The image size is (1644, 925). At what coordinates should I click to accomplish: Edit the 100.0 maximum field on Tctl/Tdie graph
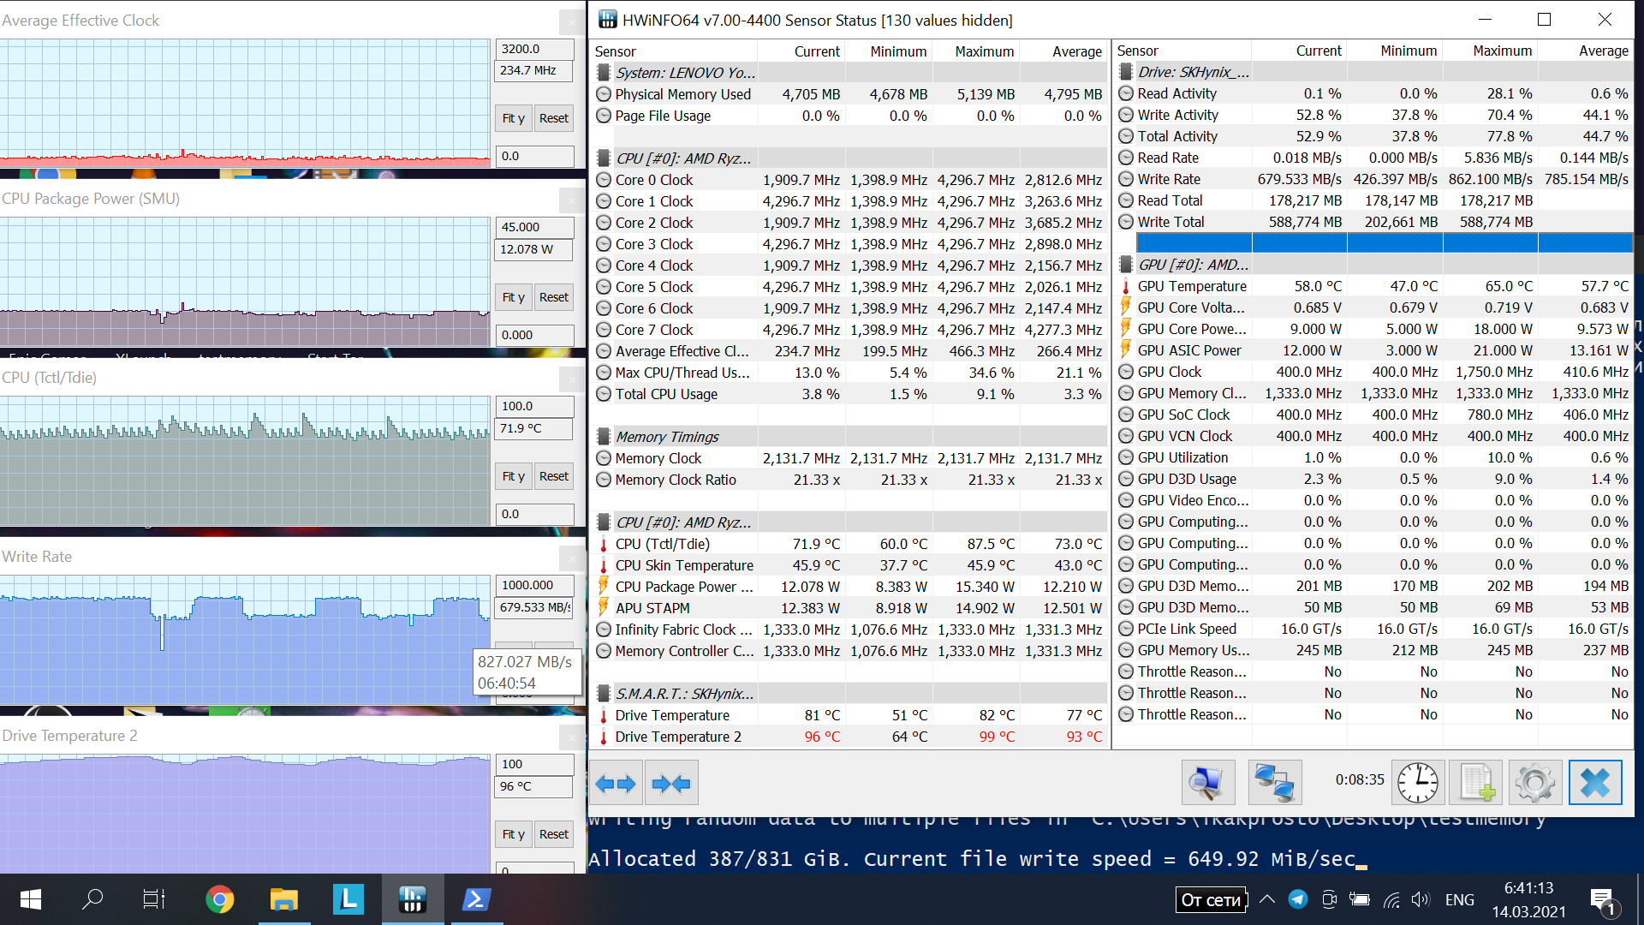tap(535, 406)
